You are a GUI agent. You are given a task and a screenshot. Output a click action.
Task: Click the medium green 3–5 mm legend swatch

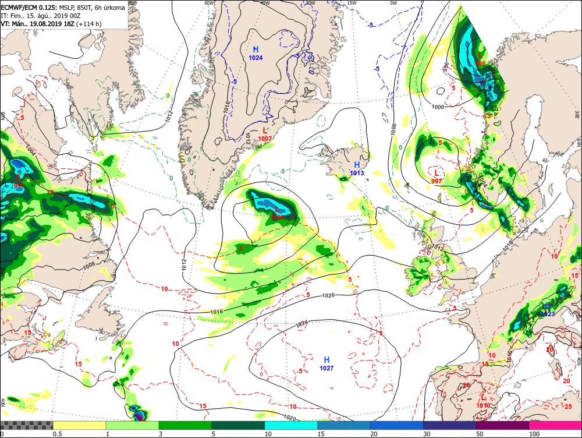[x=185, y=425]
